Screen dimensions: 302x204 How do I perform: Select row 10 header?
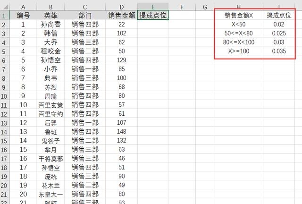(x=4, y=96)
